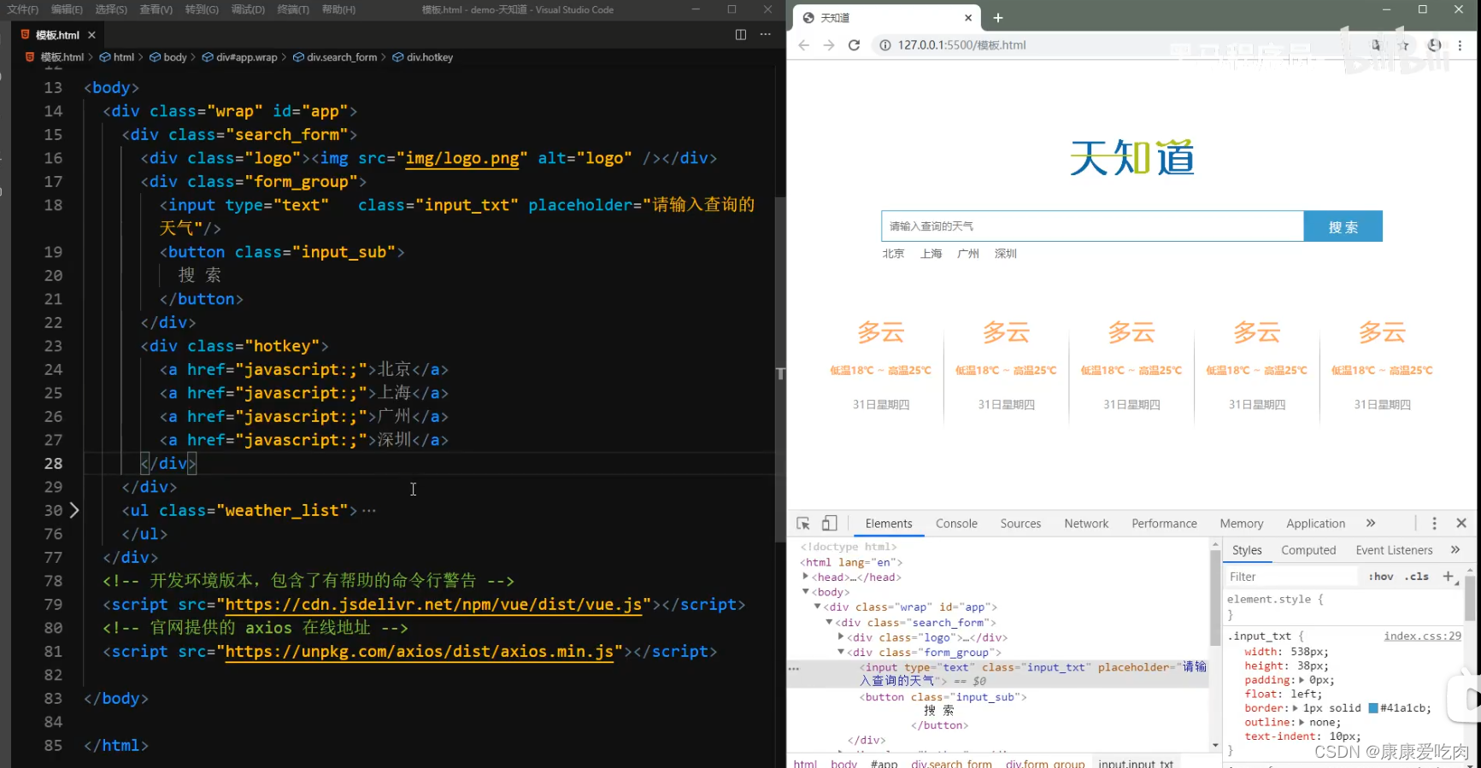1481x768 pixels.
Task: Click 天知道 logo image on page
Action: point(1131,158)
